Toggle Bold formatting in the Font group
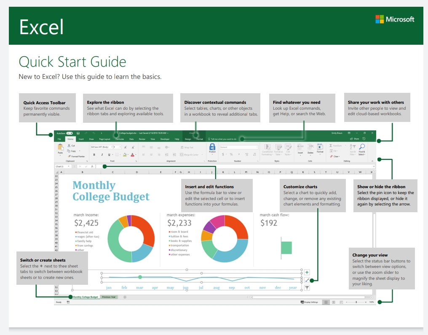 (x=94, y=154)
